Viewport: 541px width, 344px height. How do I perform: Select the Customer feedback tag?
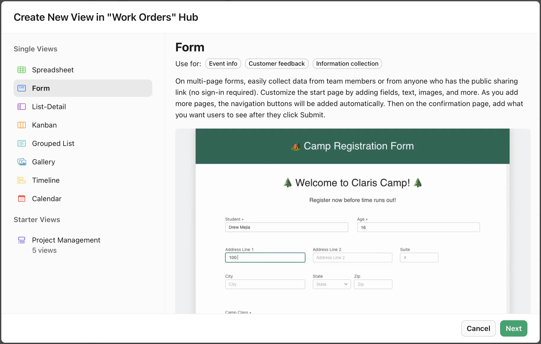pyautogui.click(x=277, y=64)
